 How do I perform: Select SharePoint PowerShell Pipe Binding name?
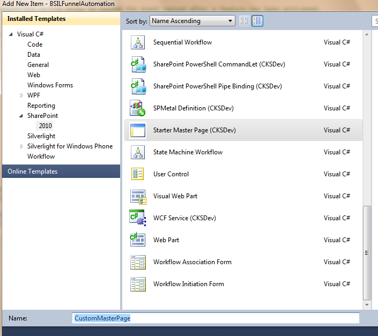pyautogui.click(x=218, y=86)
